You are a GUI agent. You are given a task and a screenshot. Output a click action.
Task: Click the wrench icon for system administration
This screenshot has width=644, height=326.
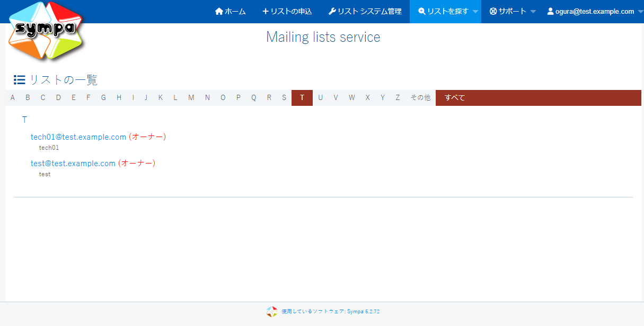(332, 11)
